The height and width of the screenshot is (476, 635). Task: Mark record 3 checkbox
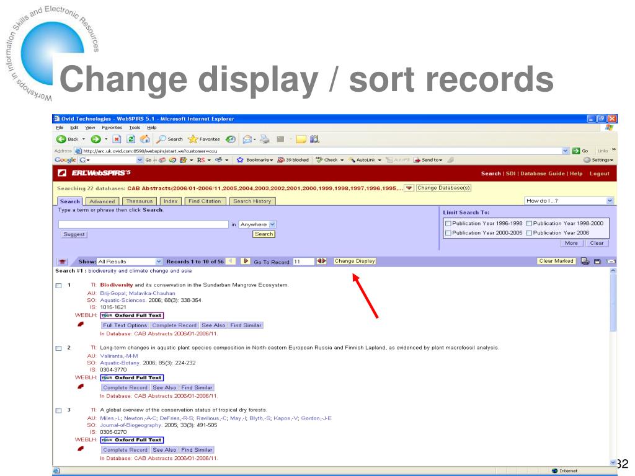pos(59,410)
